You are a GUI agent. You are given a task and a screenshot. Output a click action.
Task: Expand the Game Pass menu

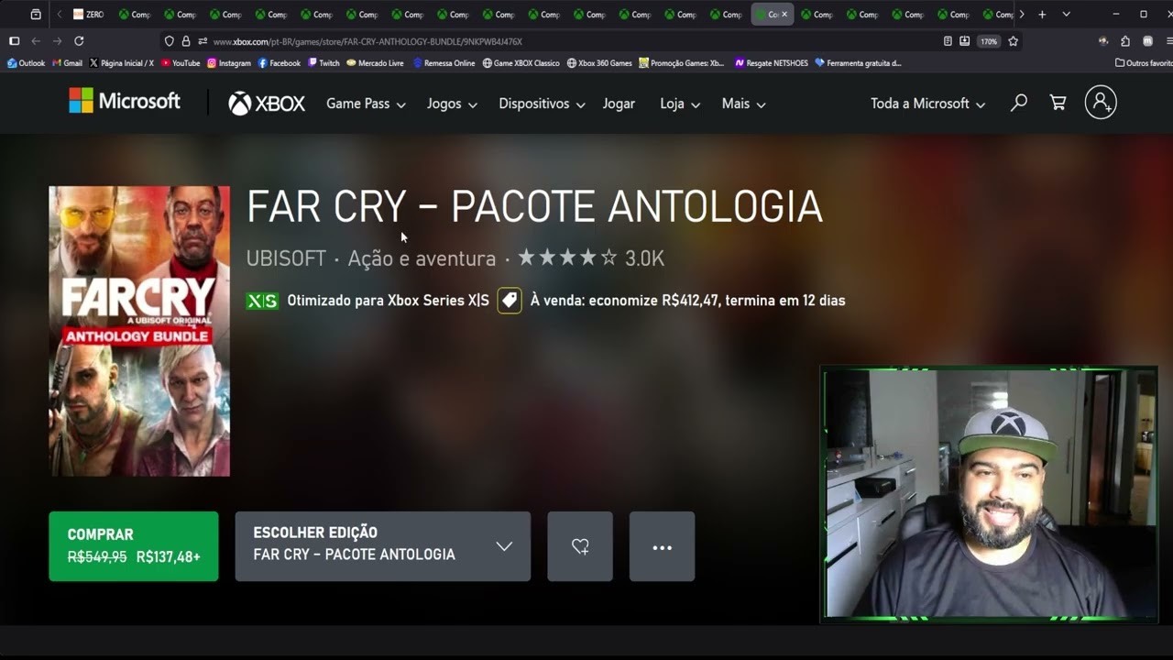coord(366,104)
